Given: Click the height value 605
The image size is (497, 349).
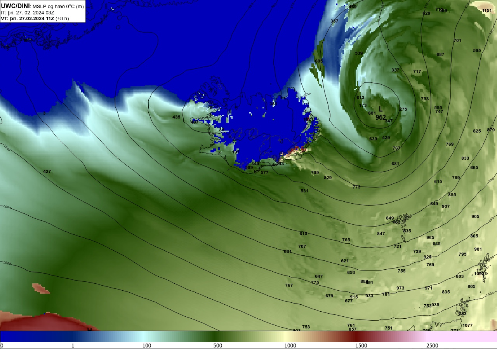Looking at the screenshot, I should coord(319,61).
